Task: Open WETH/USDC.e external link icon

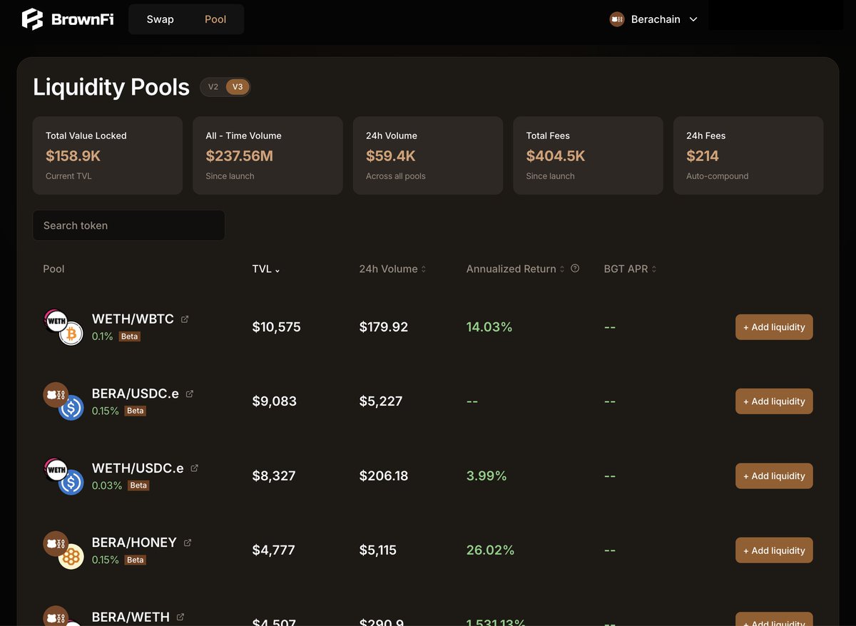Action: tap(194, 468)
